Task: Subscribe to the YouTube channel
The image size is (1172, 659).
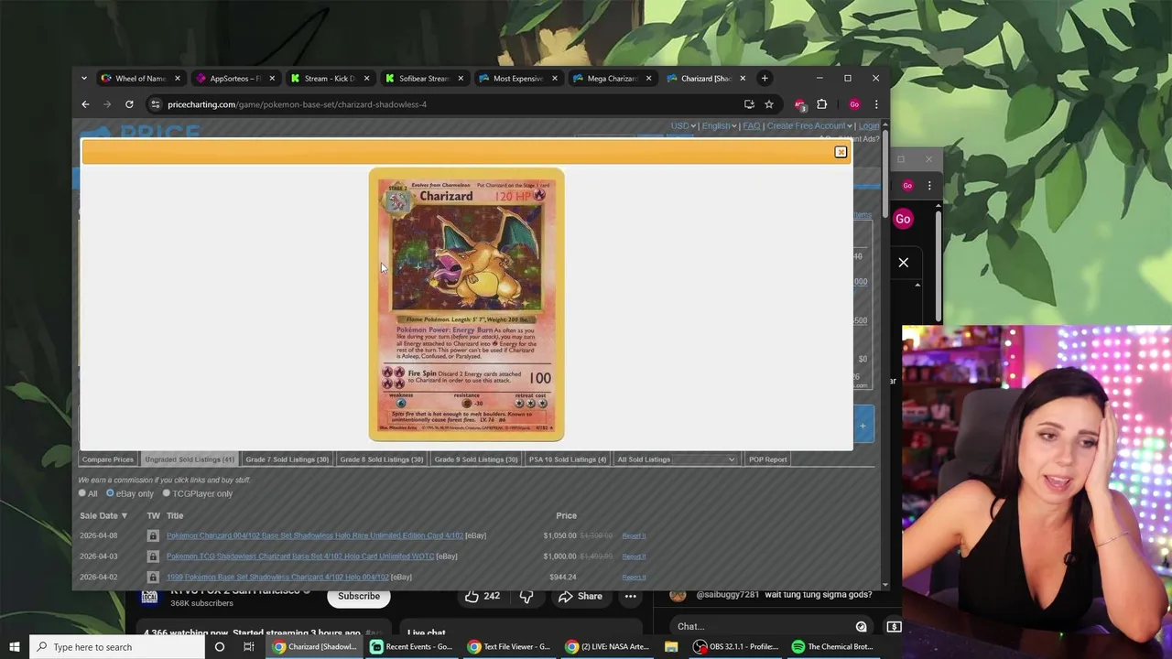Action: click(x=359, y=596)
